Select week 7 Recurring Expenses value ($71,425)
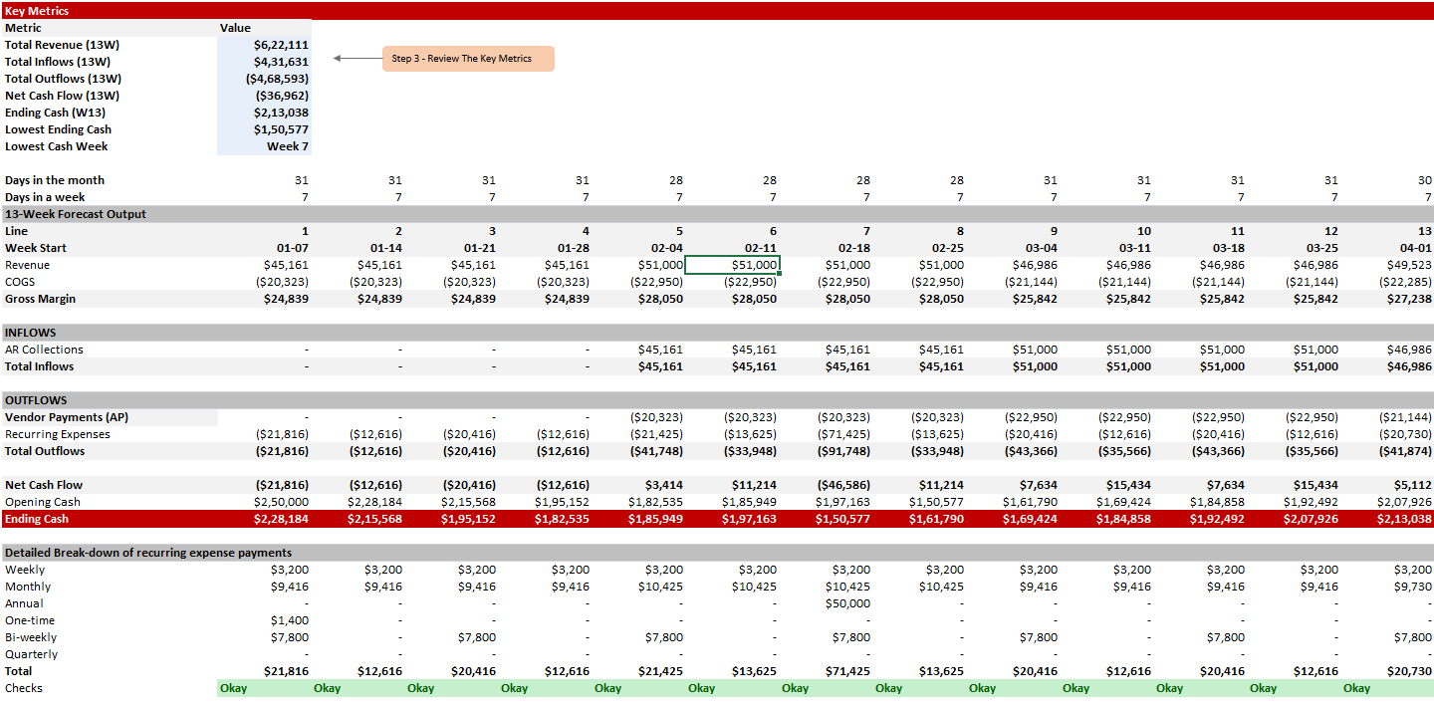Image resolution: width=1434 pixels, height=708 pixels. [844, 434]
